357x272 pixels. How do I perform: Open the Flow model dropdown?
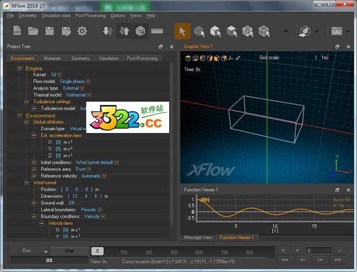point(88,81)
